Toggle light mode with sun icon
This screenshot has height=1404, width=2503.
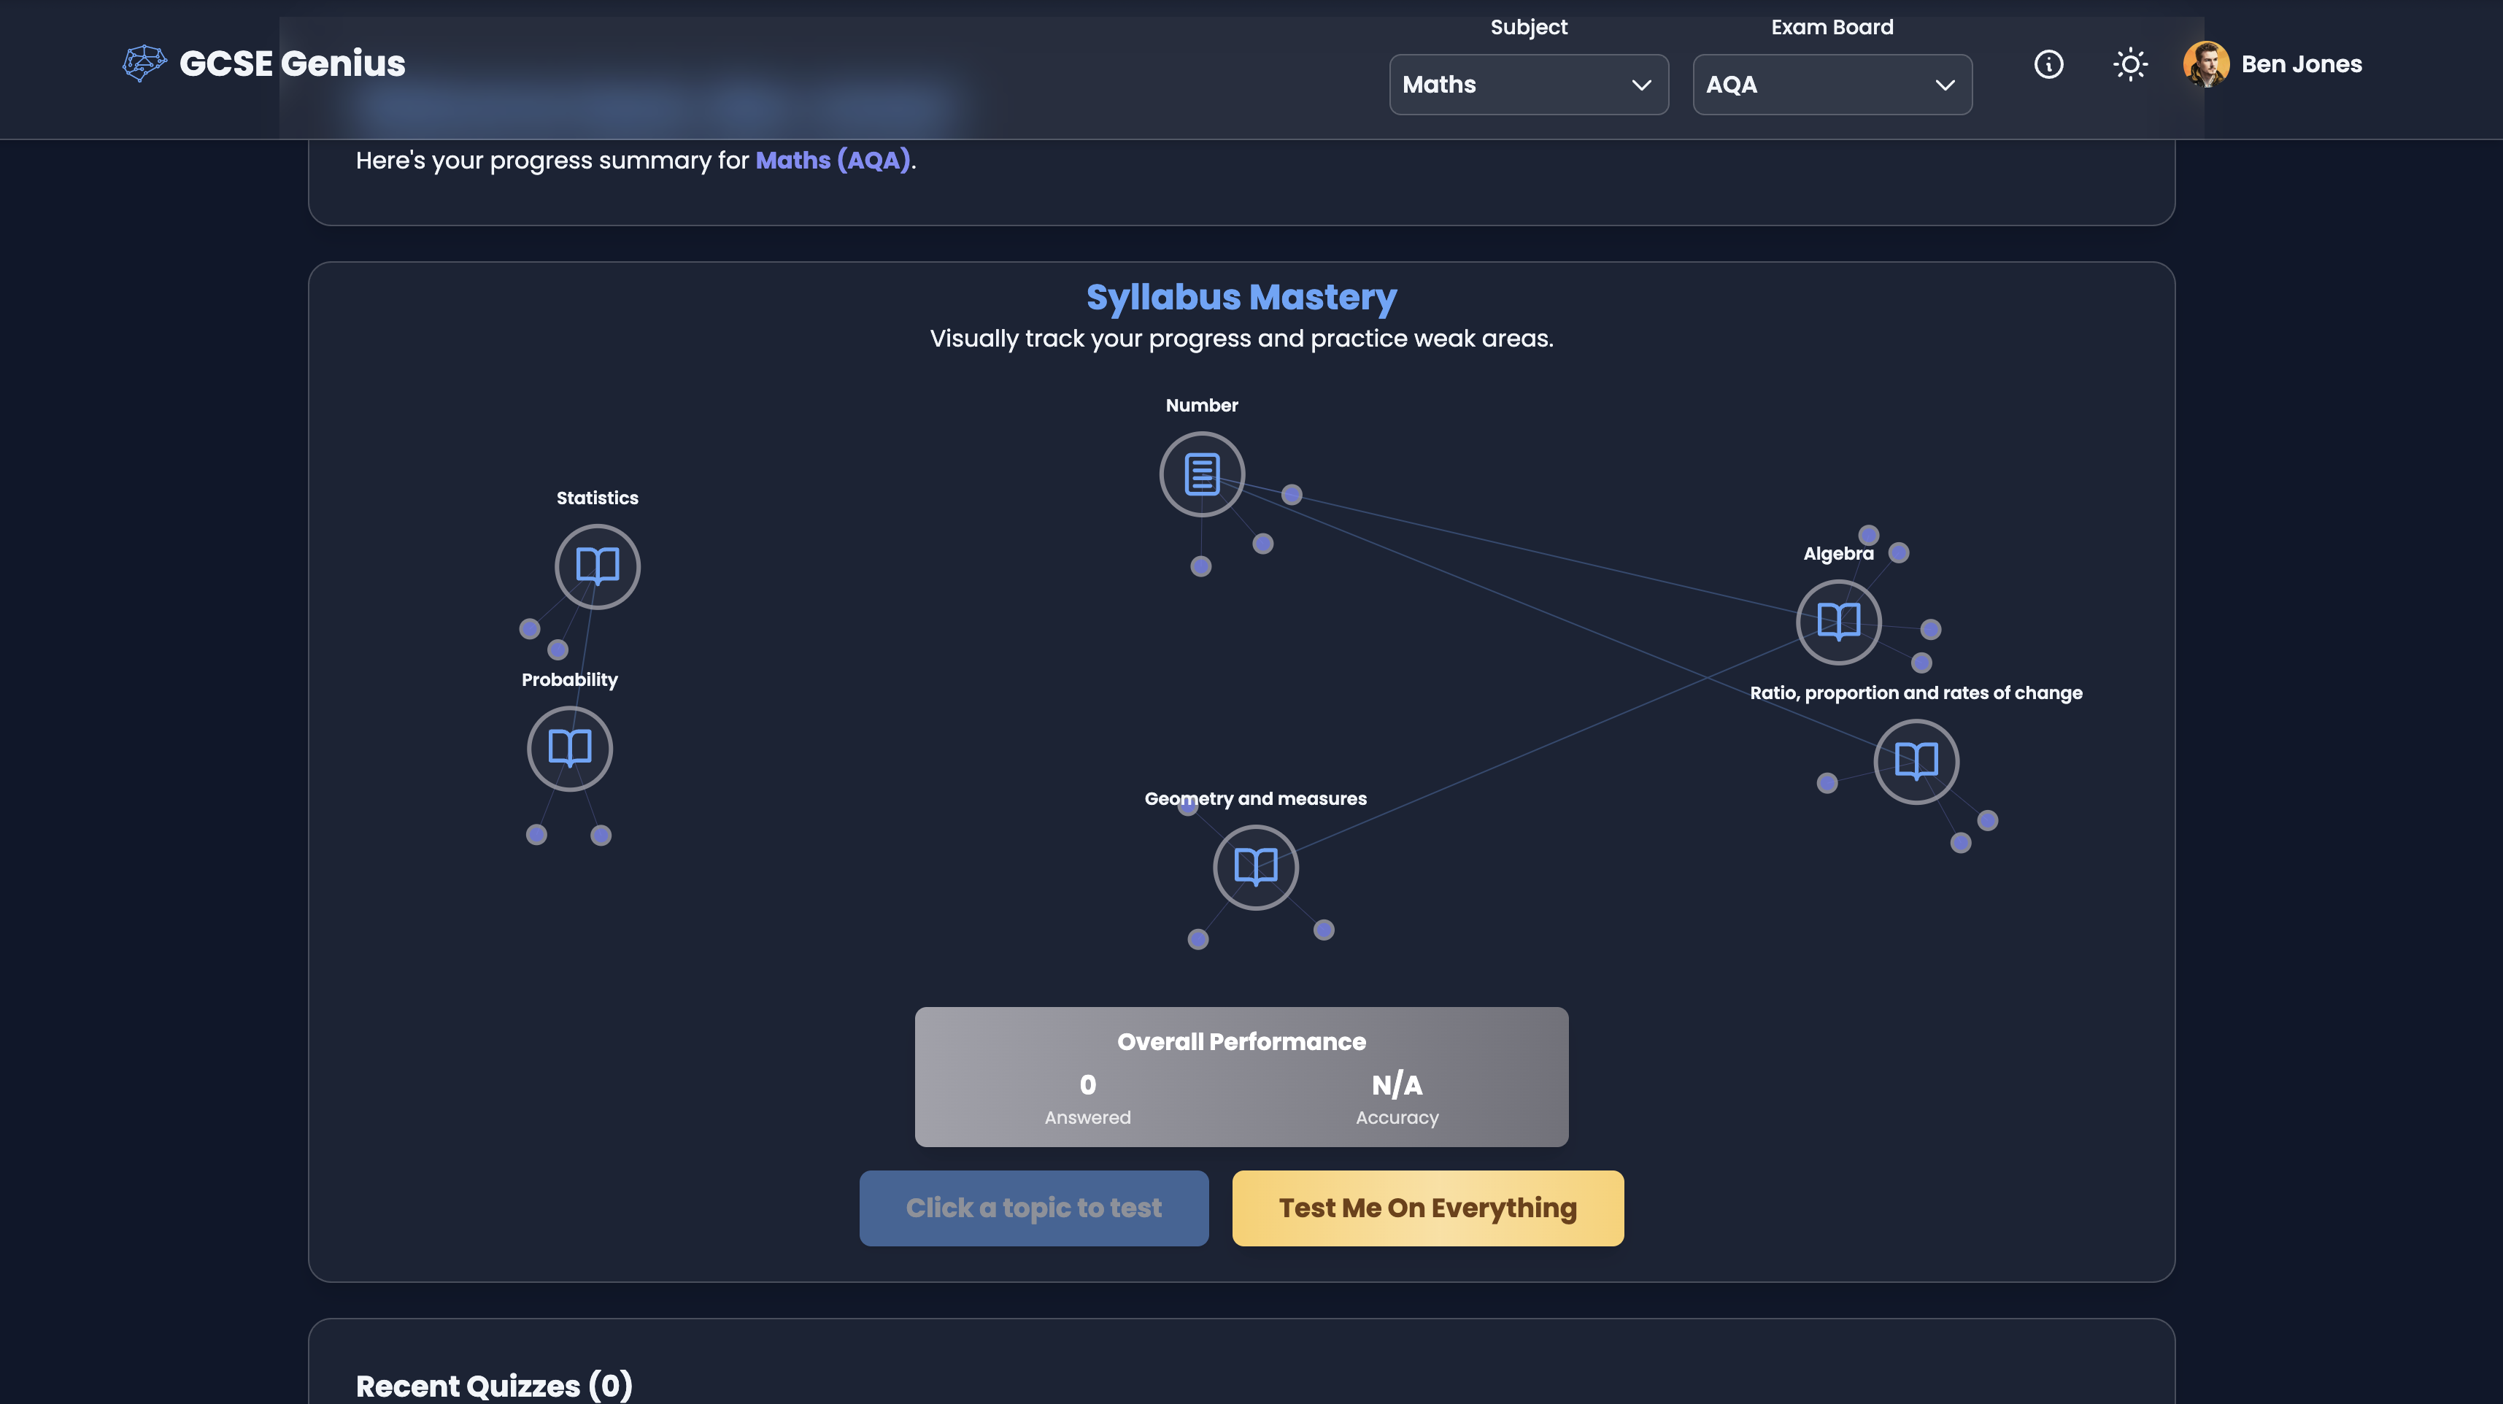point(2130,64)
